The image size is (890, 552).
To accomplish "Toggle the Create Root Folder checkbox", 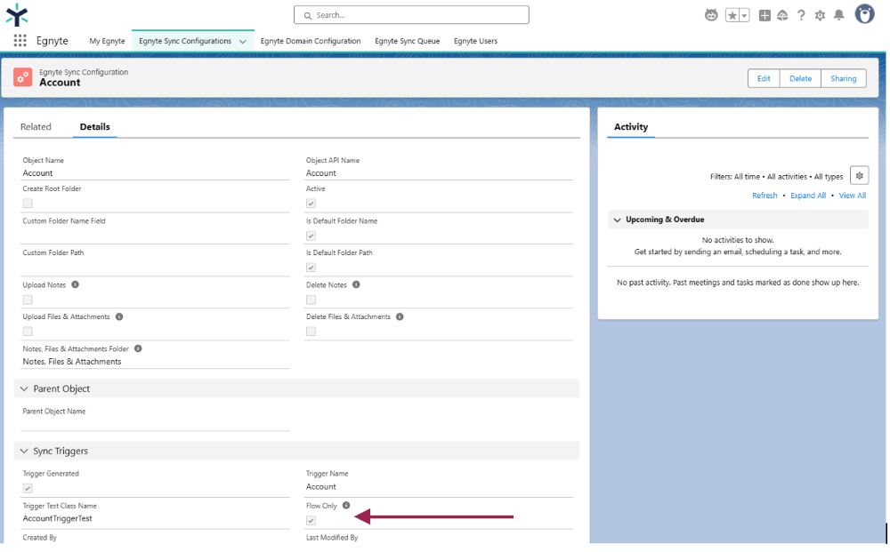I will coord(28,204).
